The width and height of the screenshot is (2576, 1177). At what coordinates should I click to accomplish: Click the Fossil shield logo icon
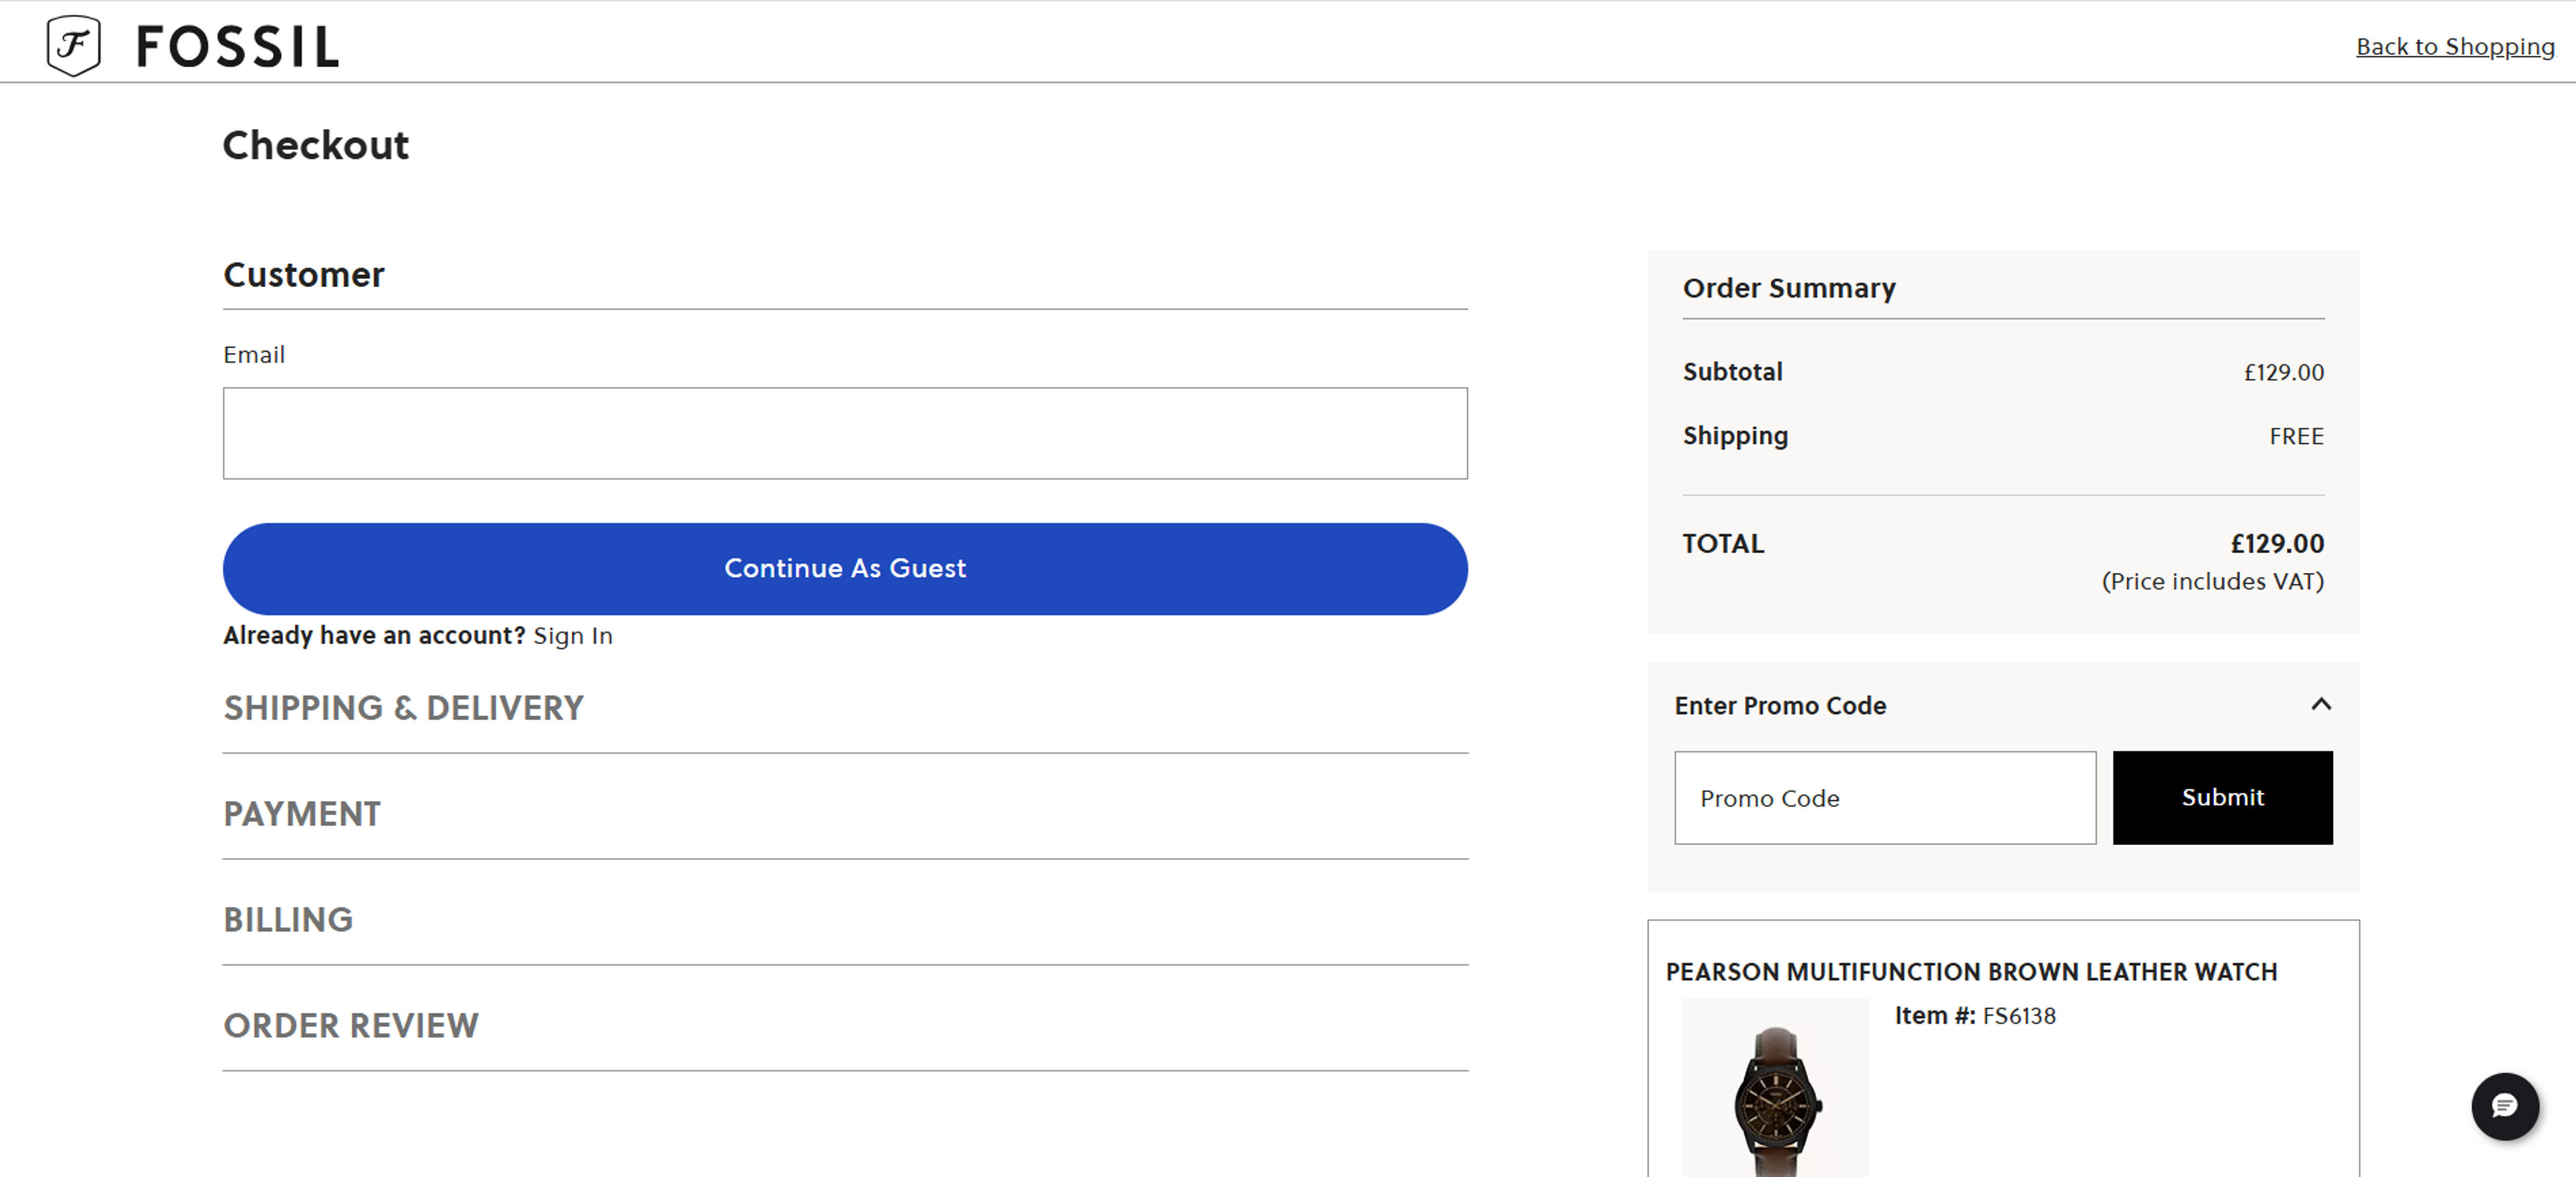pos(73,45)
